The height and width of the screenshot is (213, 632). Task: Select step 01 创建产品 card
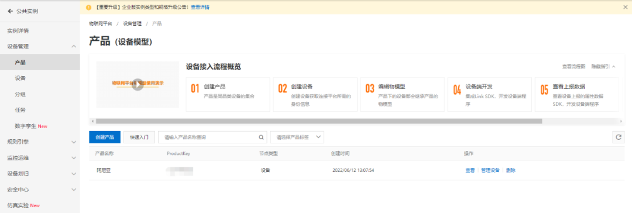[228, 94]
